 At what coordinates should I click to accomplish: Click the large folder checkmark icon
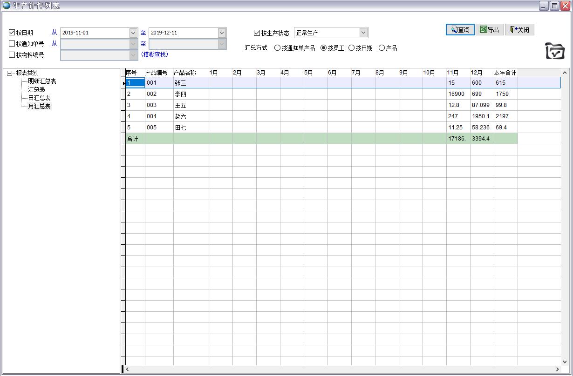(x=555, y=51)
